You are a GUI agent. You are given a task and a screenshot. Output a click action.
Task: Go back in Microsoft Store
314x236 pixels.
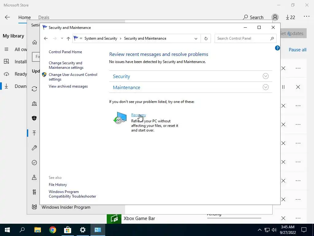[x=7, y=17]
